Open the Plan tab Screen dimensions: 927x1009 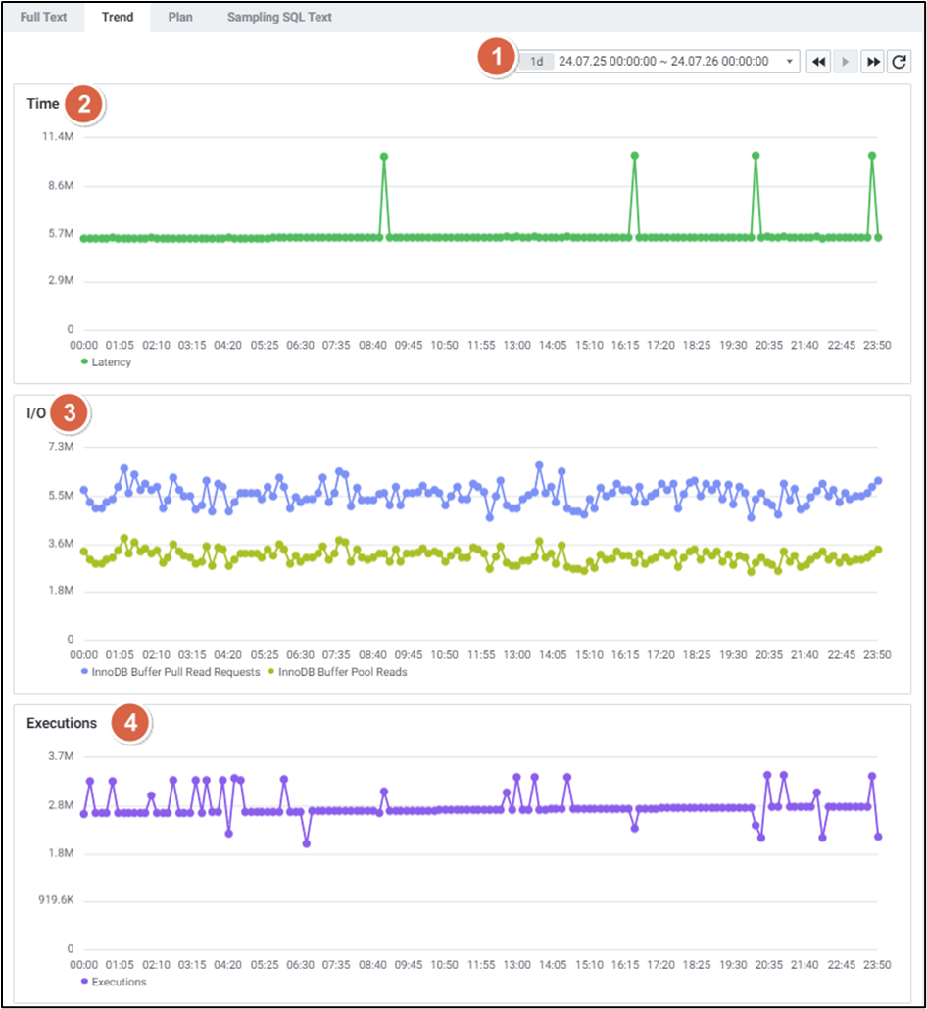pos(180,17)
